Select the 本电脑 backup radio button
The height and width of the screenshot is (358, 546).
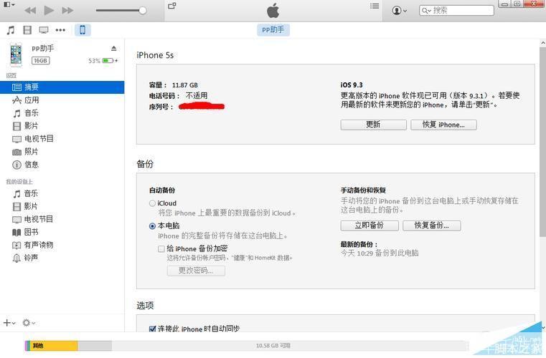click(152, 226)
